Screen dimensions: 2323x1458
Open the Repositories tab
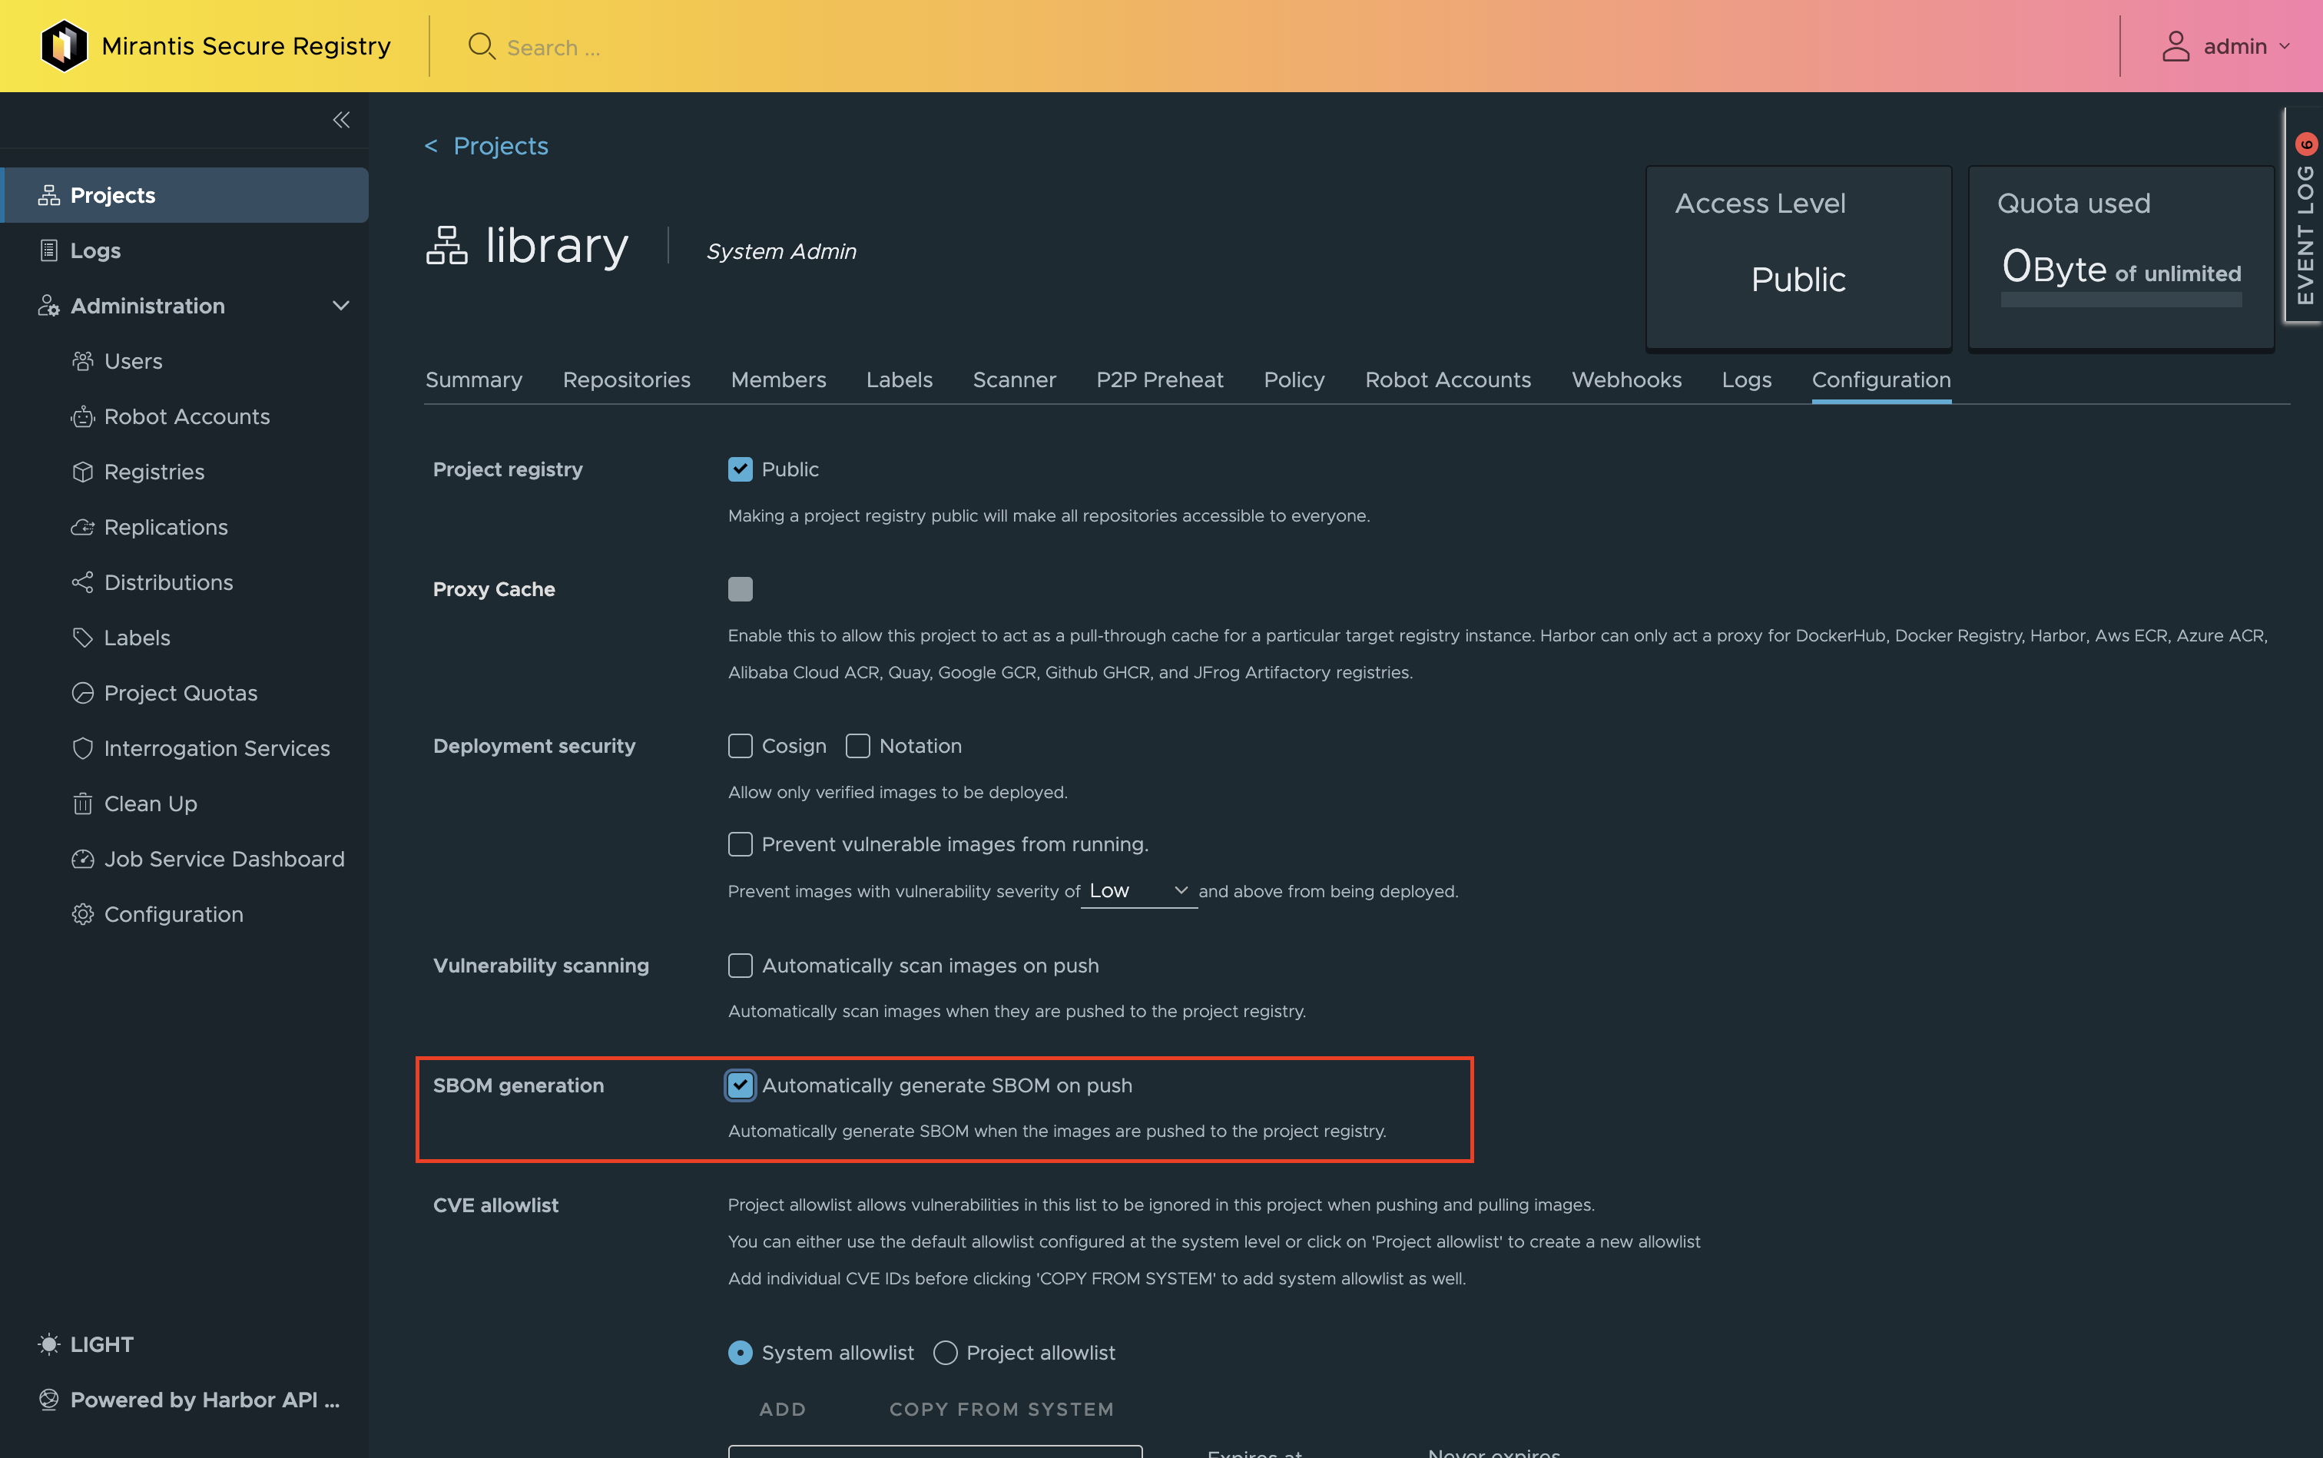627,380
